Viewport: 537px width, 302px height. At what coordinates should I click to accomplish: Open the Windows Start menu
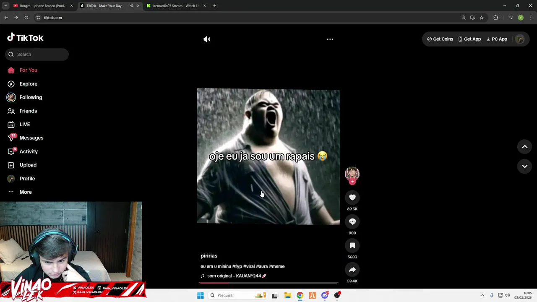click(x=200, y=295)
